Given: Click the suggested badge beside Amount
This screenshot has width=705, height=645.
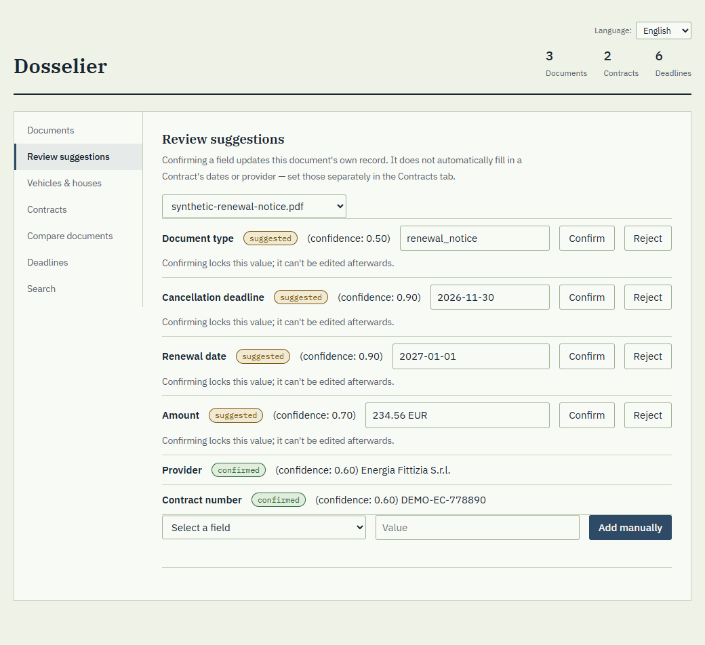Looking at the screenshot, I should point(236,415).
